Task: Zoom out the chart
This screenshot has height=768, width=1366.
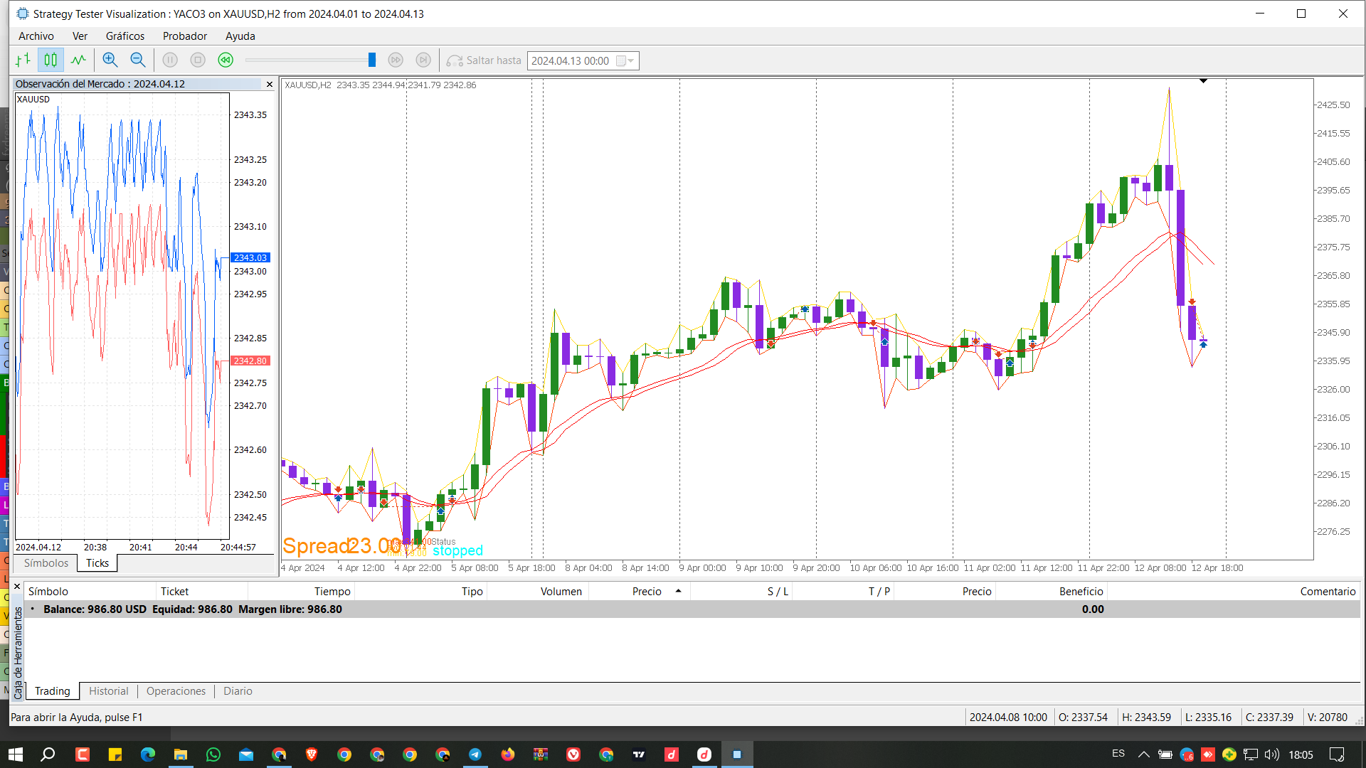Action: pyautogui.click(x=138, y=60)
